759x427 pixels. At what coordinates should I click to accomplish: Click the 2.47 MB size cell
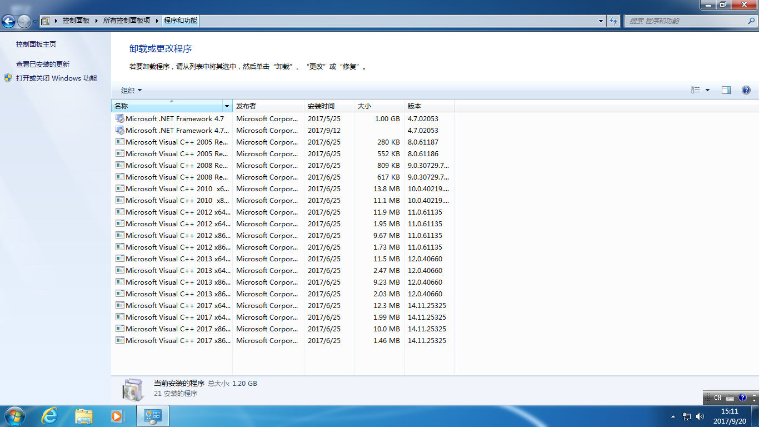pyautogui.click(x=387, y=270)
